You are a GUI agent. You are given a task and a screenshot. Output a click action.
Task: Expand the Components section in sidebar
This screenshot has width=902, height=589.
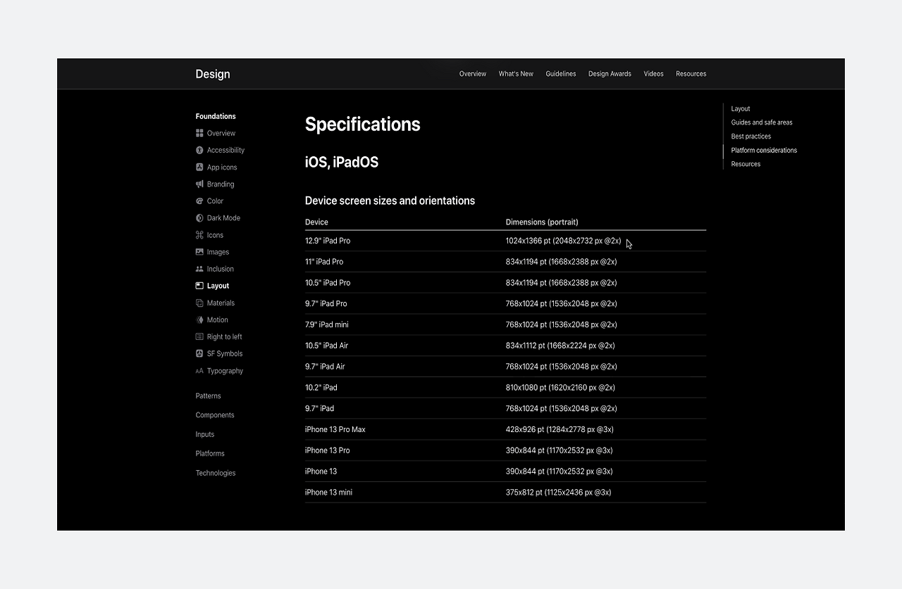point(215,415)
